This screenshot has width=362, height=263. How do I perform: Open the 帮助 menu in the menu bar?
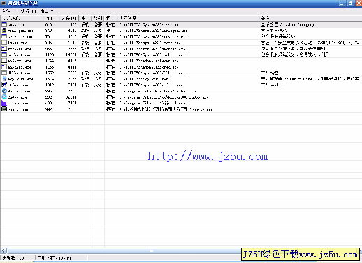[x=48, y=11]
